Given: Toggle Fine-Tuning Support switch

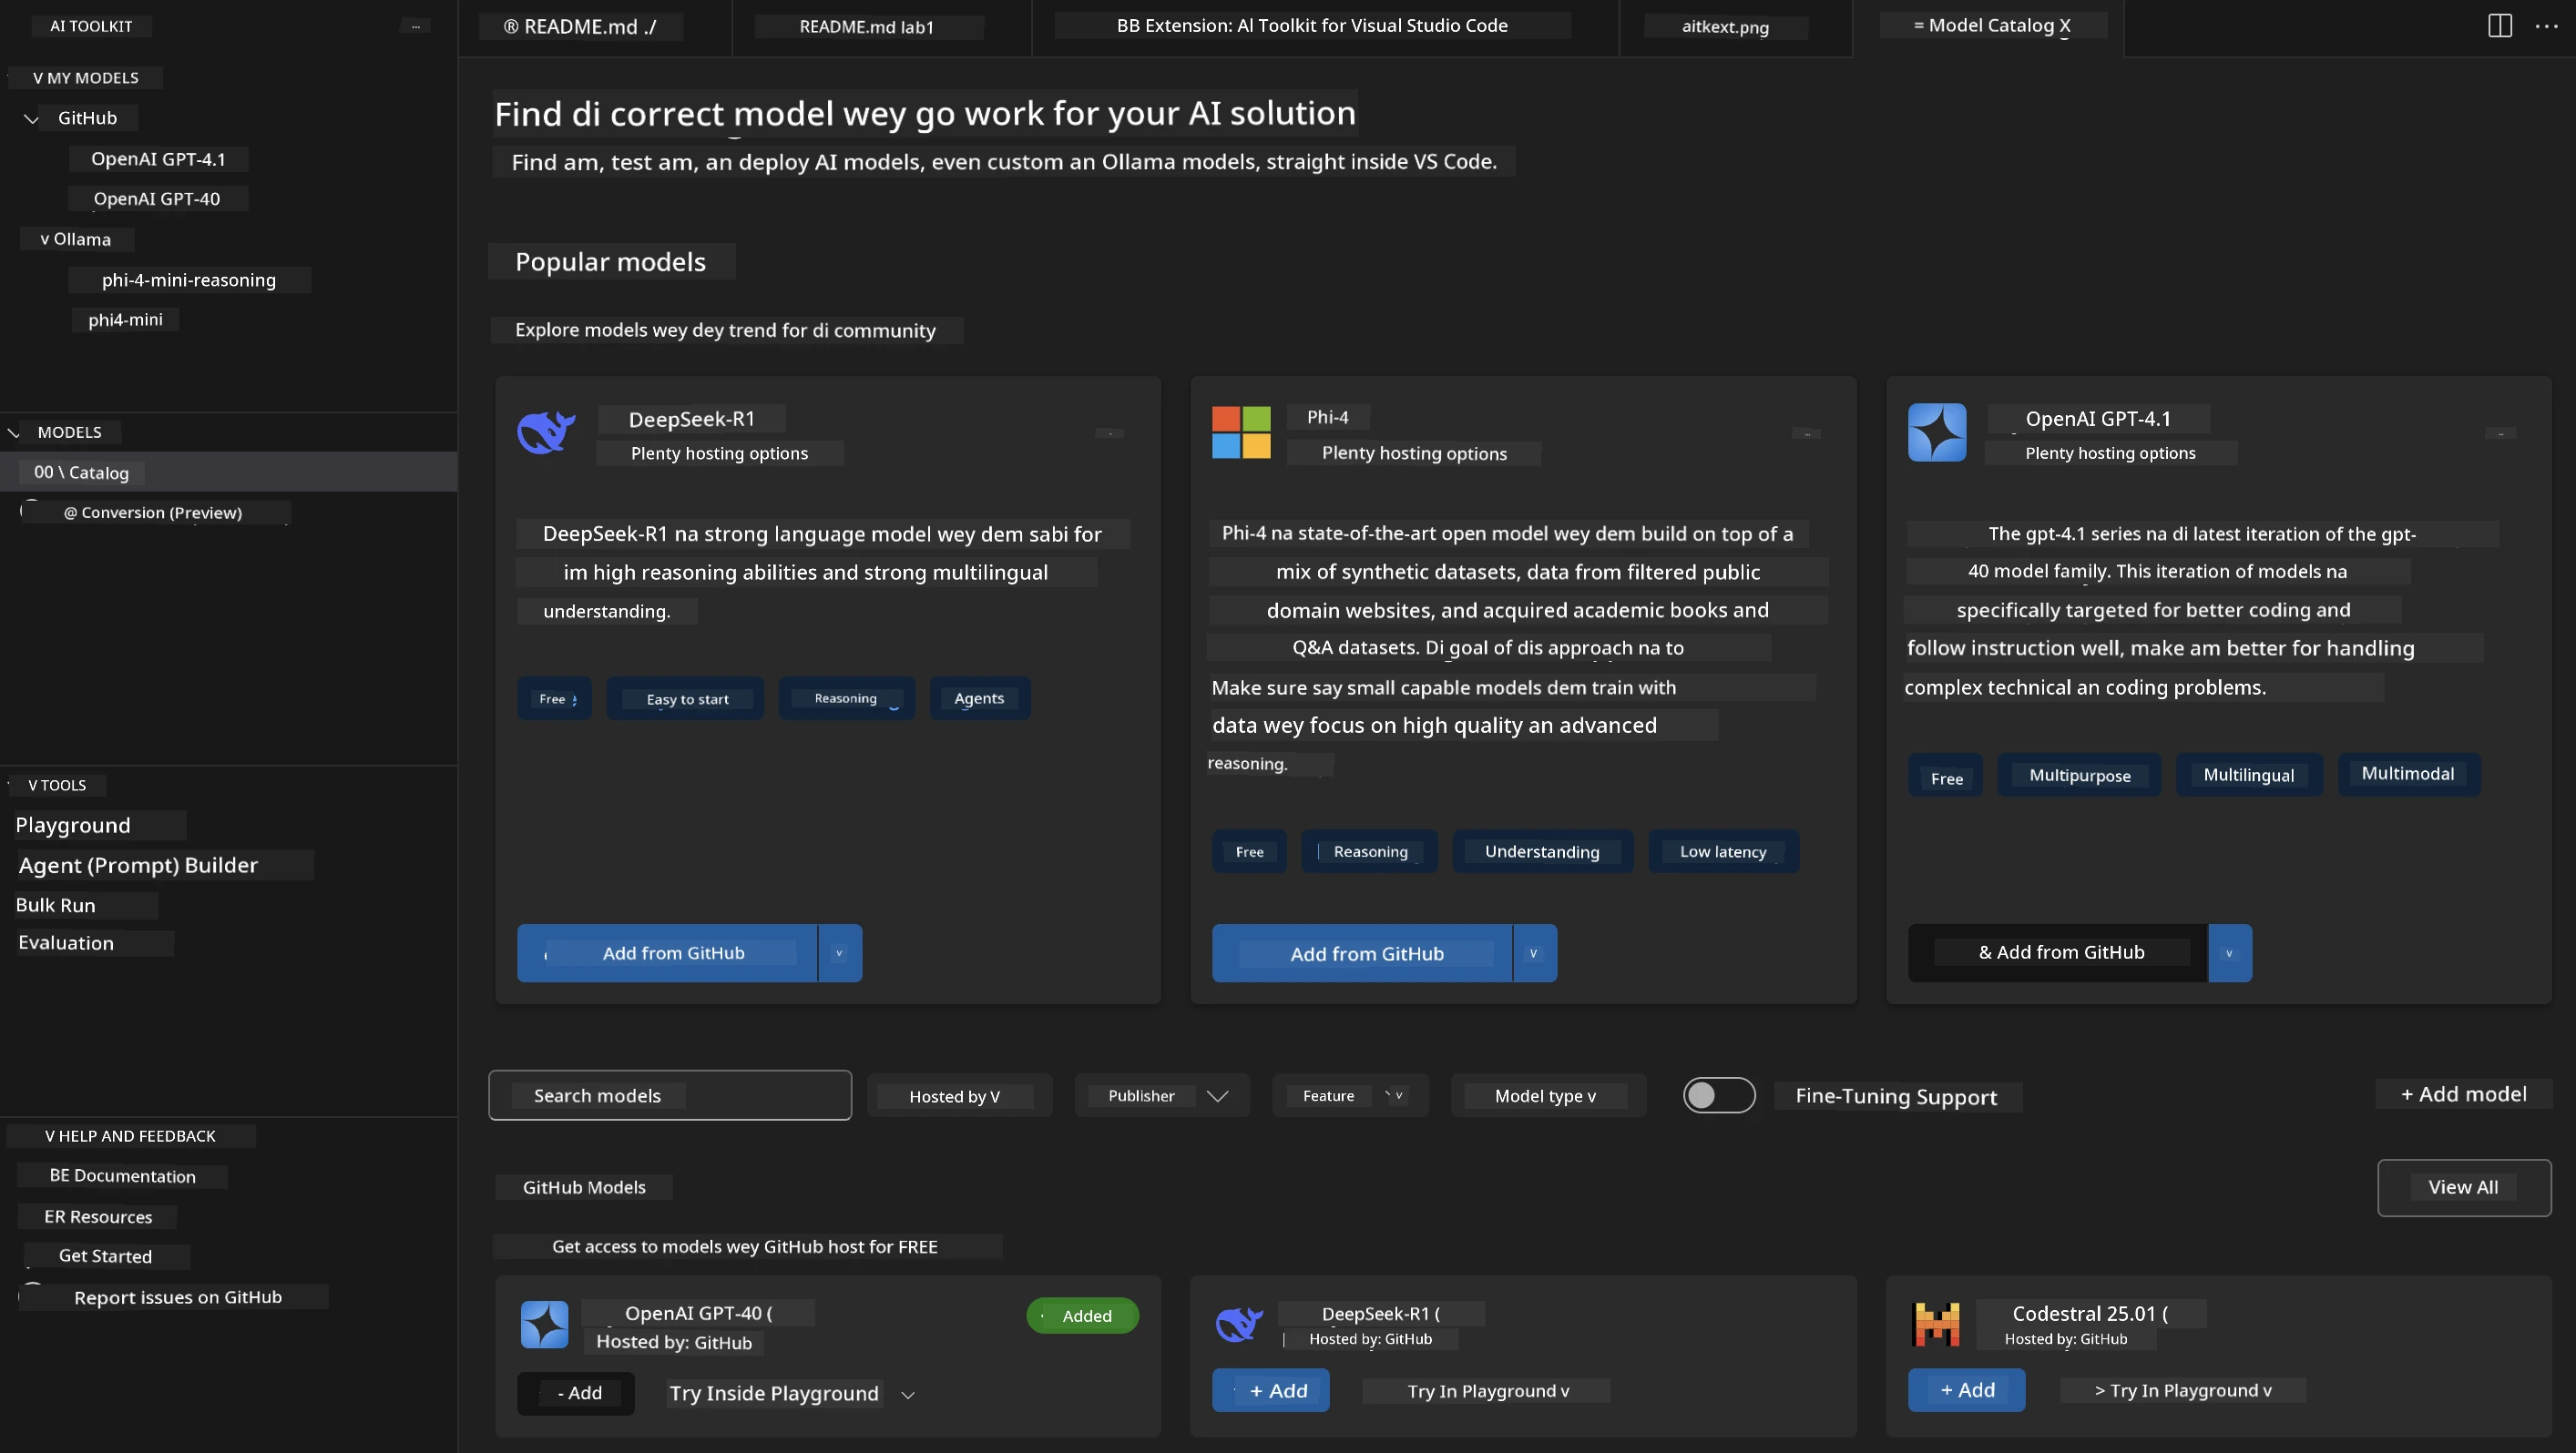Looking at the screenshot, I should click(x=1719, y=1095).
